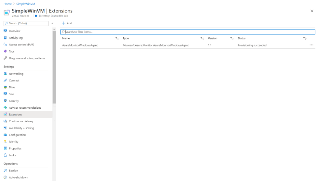Open Access control (IAM) menu item
Viewport: 317px width, 181px height.
point(21,44)
